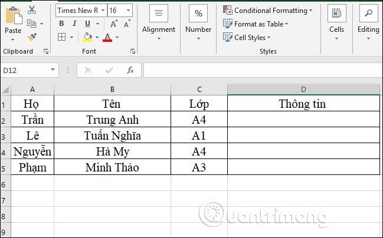383x238 pixels.
Task: Open the font name dropdown
Action: [x=103, y=10]
